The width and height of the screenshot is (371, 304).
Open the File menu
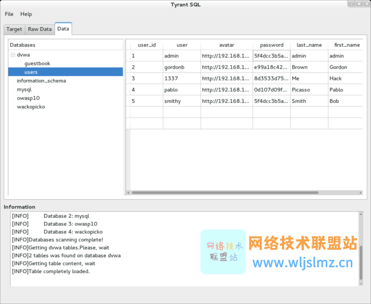9,14
